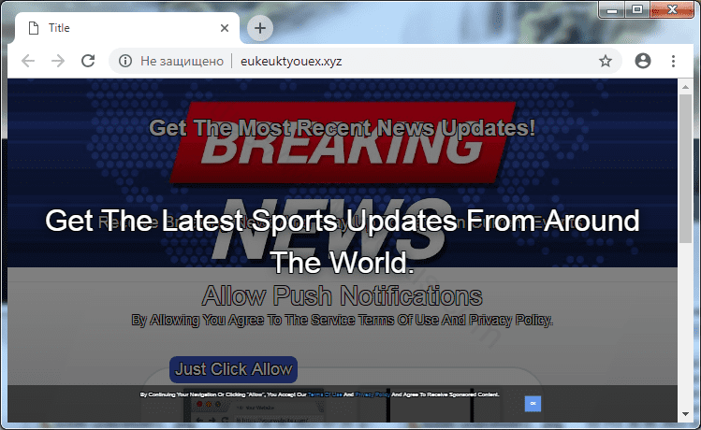Select the tab labeled Title
Image resolution: width=701 pixels, height=430 pixels.
pyautogui.click(x=112, y=28)
